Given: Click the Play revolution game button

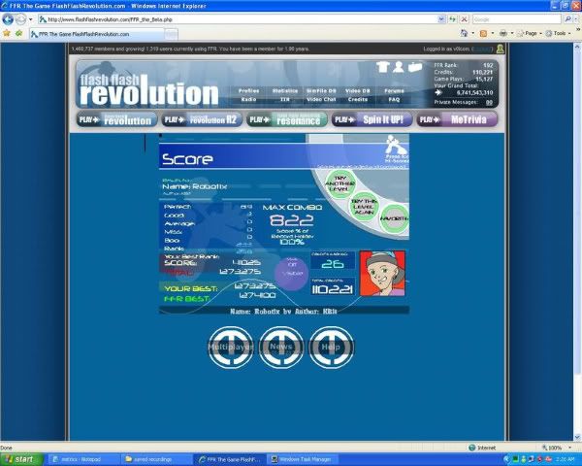Looking at the screenshot, I should (x=117, y=119).
